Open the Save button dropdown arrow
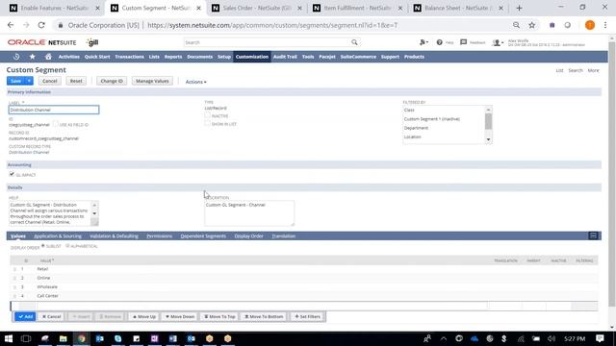Screen dimensions: 616x346 [29, 81]
